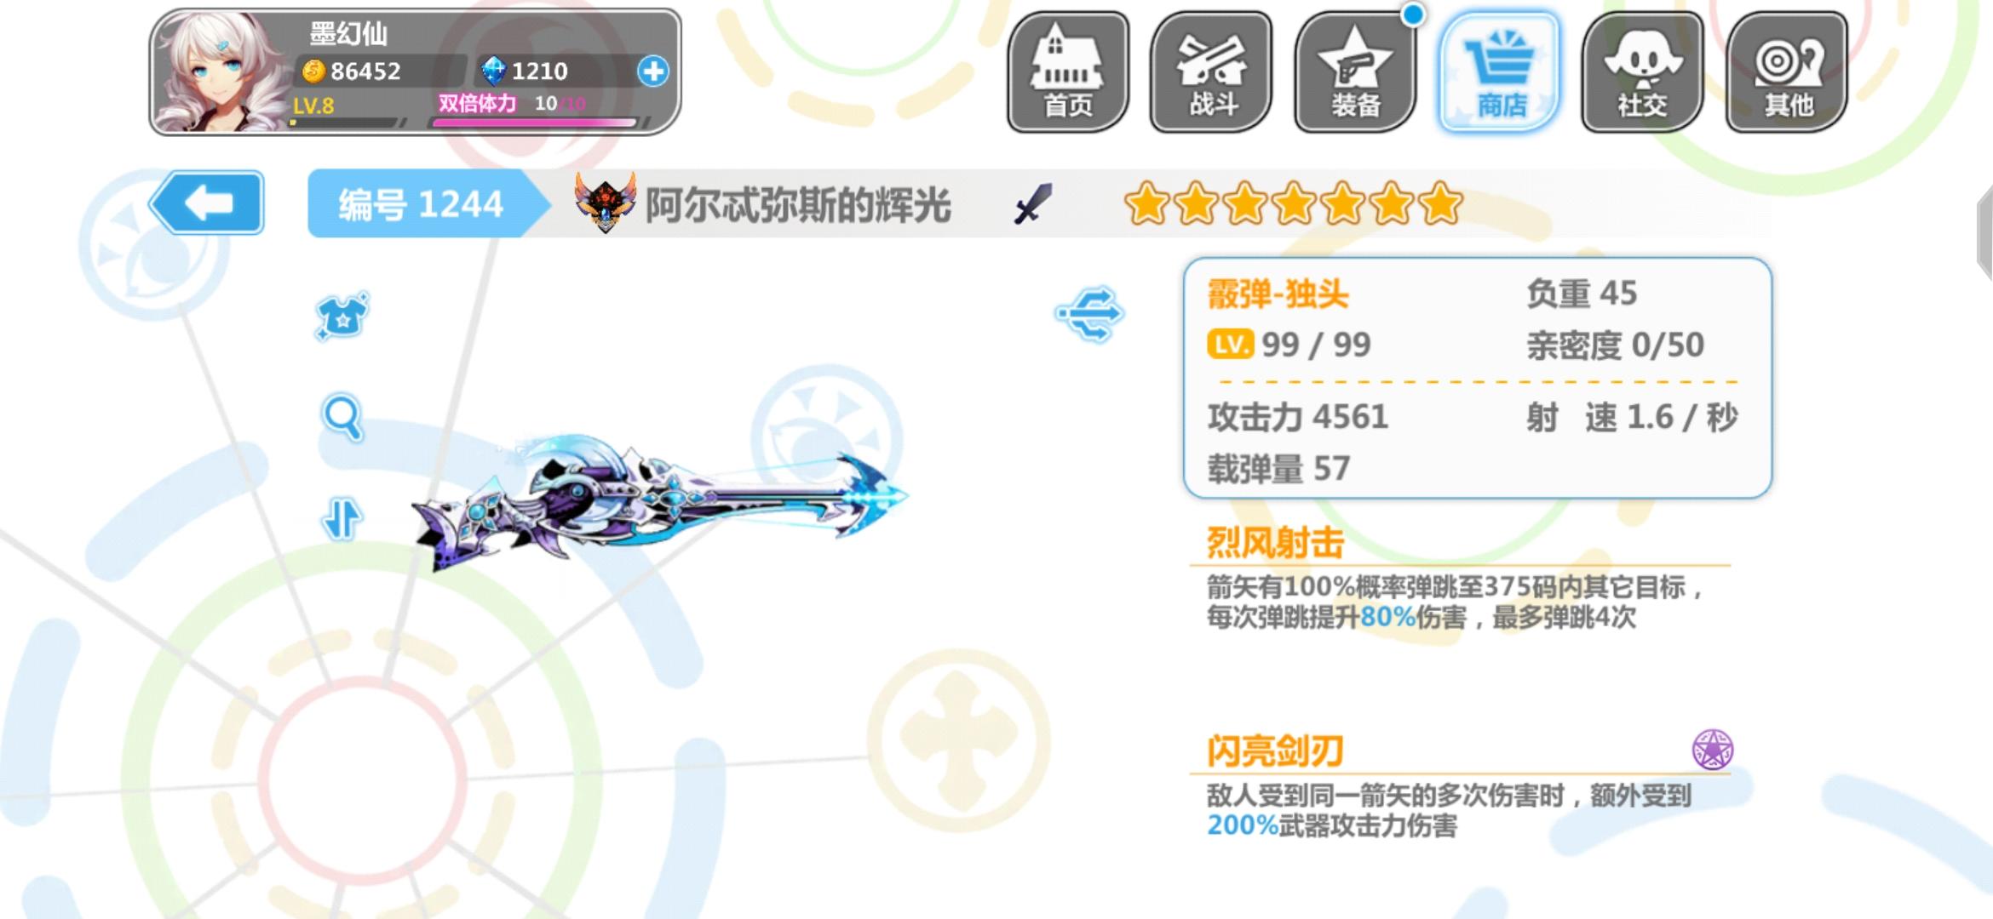The image size is (1993, 919).
Task: Go back with the blue arrow button
Action: tap(207, 203)
